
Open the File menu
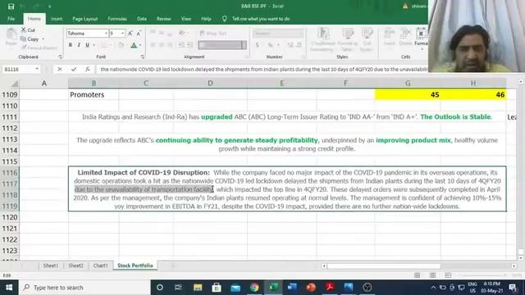click(x=11, y=19)
